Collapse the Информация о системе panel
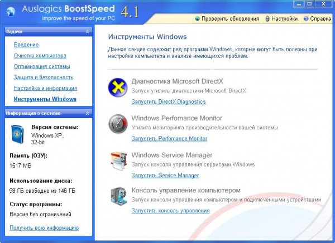Screen dimensions: 335x243 pyautogui.click(x=88, y=113)
